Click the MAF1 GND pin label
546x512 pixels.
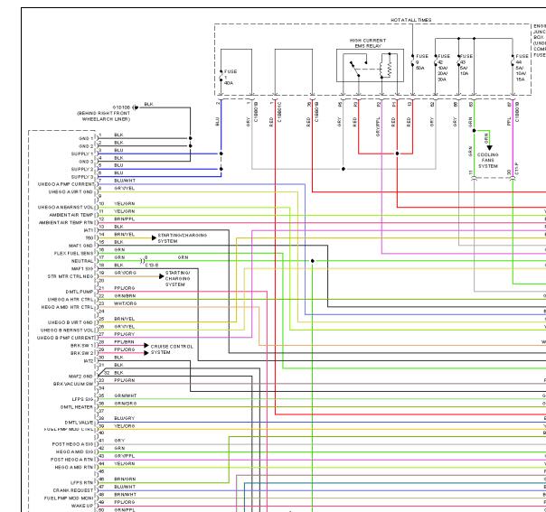pos(81,246)
